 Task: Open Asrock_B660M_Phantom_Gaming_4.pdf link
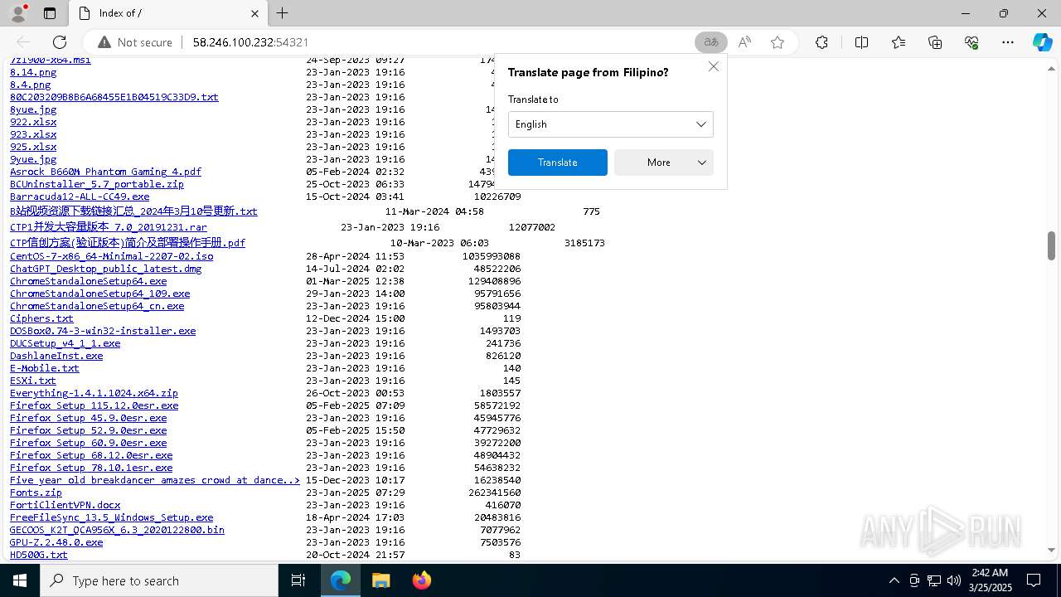[105, 172]
